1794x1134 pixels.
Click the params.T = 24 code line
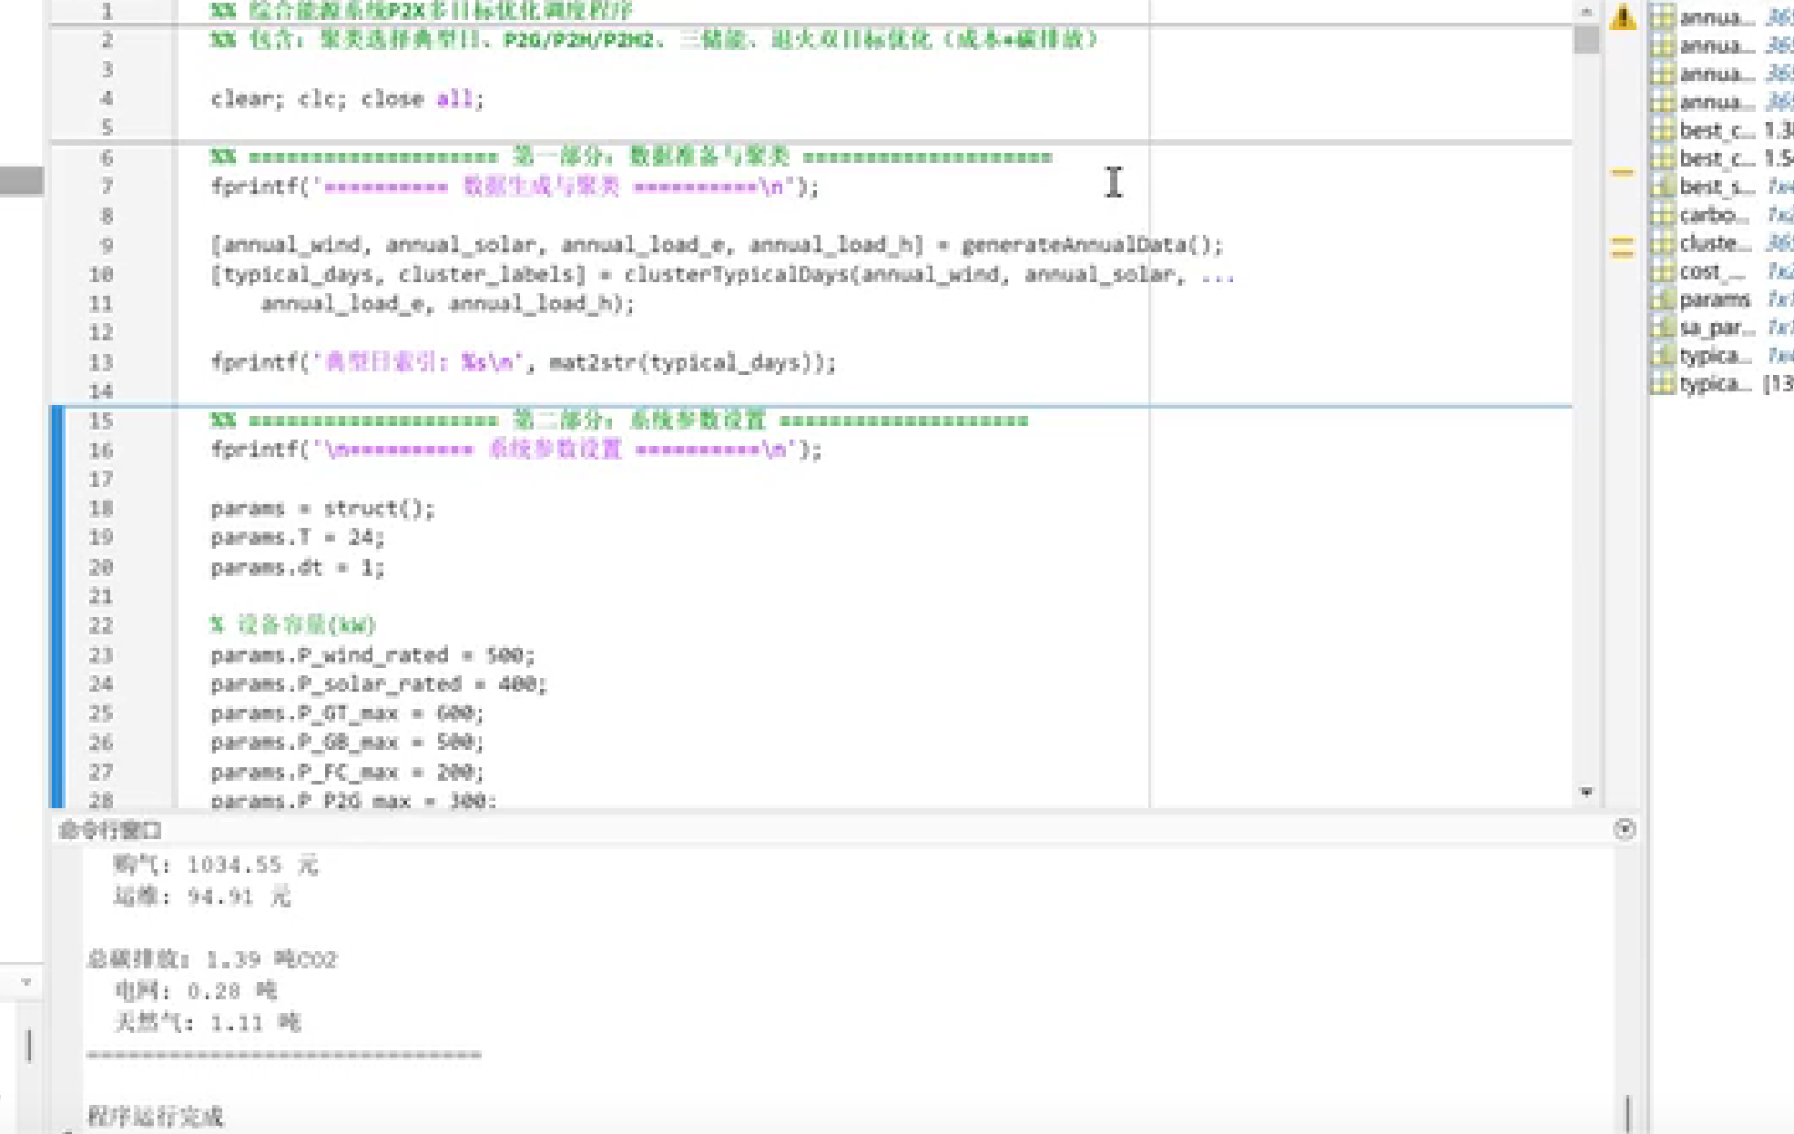(297, 538)
